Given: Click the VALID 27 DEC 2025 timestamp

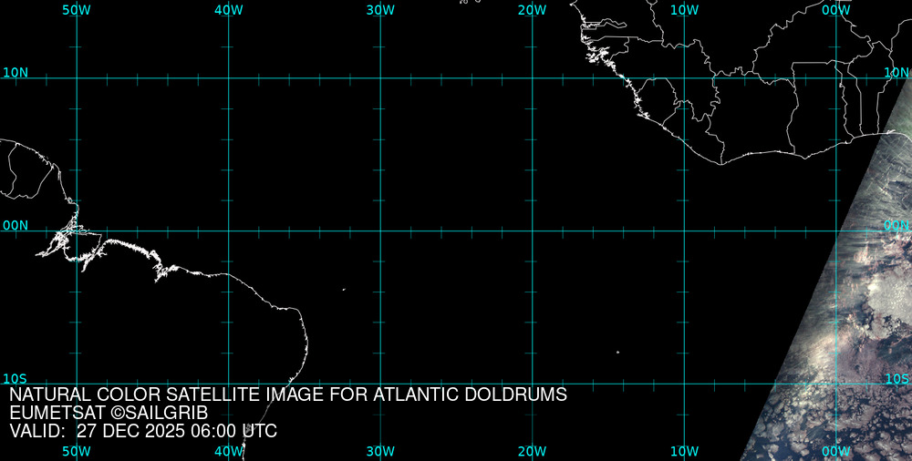Looking at the screenshot, I should point(143,431).
